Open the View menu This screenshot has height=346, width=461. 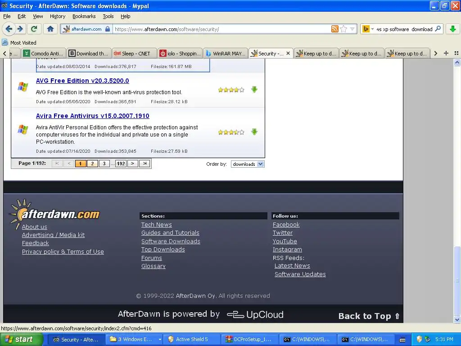(38, 16)
